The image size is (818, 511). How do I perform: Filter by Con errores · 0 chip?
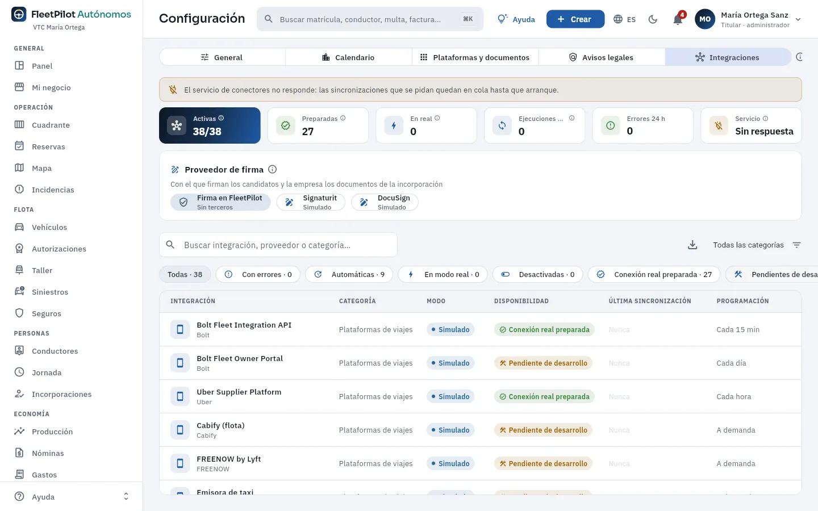click(x=258, y=274)
